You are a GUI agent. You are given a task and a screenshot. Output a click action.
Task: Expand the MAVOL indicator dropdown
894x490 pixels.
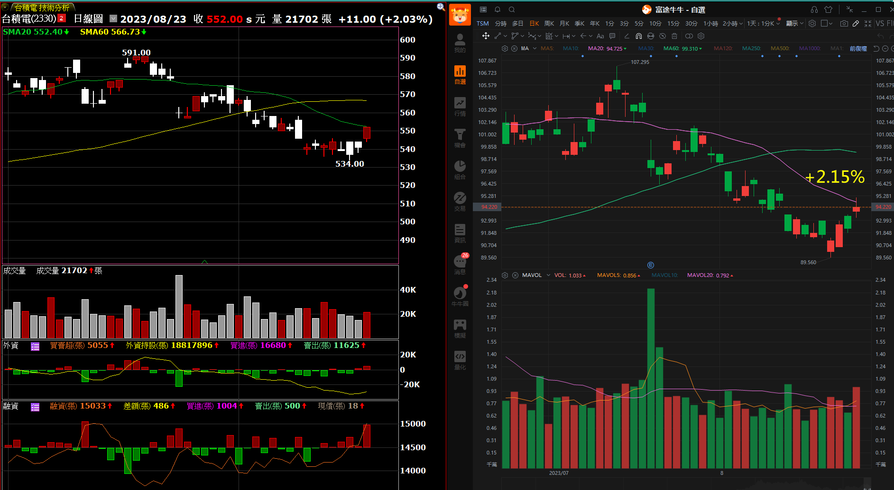548,275
